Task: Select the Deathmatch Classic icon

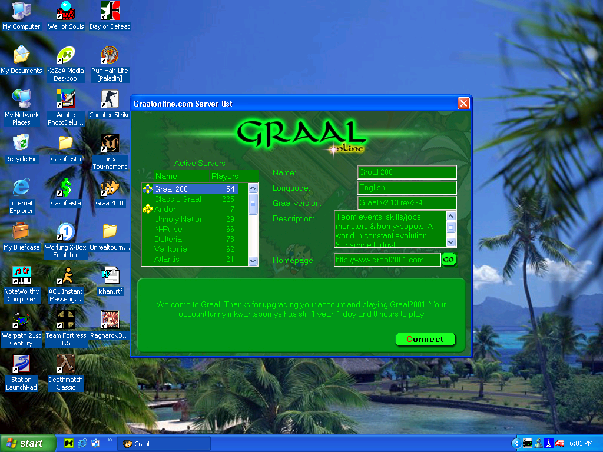Action: pos(65,373)
